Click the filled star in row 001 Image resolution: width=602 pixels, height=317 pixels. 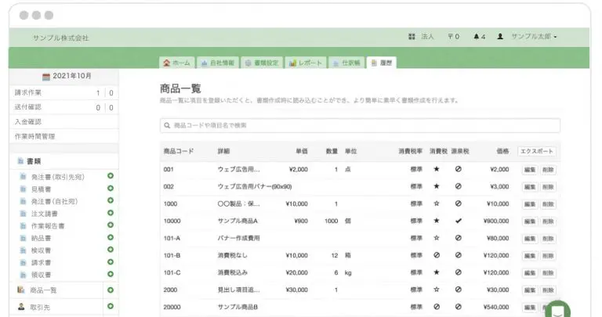click(x=437, y=169)
